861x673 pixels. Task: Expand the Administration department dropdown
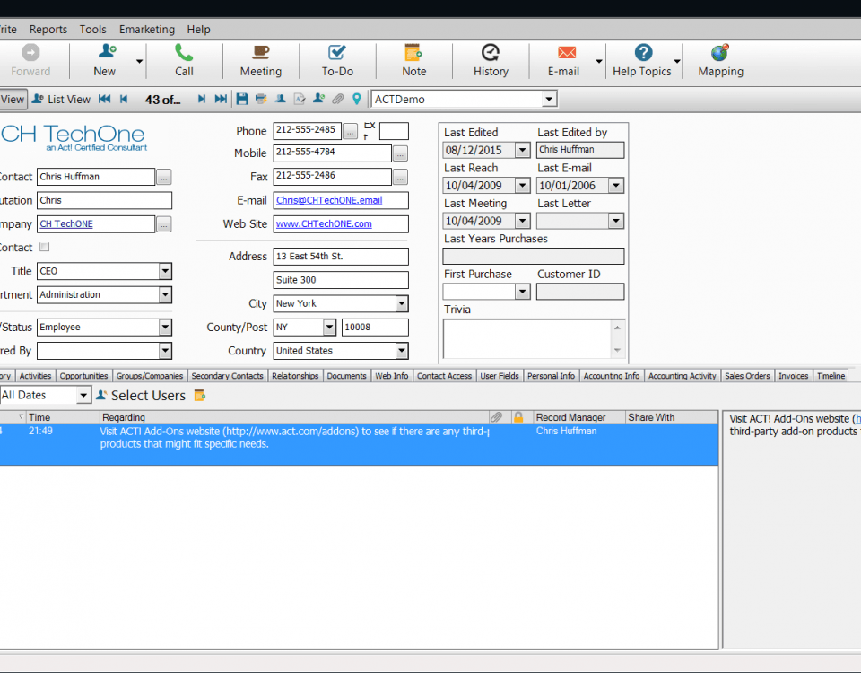tap(165, 294)
